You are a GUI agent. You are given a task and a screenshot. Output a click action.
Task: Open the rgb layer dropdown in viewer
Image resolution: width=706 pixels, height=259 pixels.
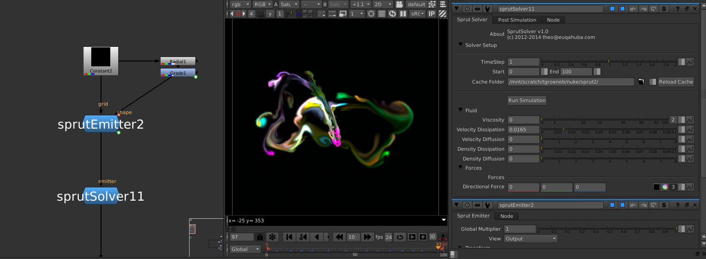point(240,4)
